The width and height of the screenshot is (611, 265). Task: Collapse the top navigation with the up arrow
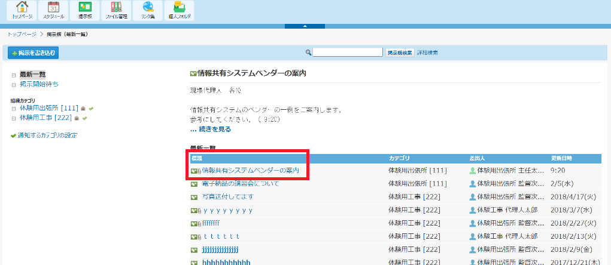tap(305, 26)
